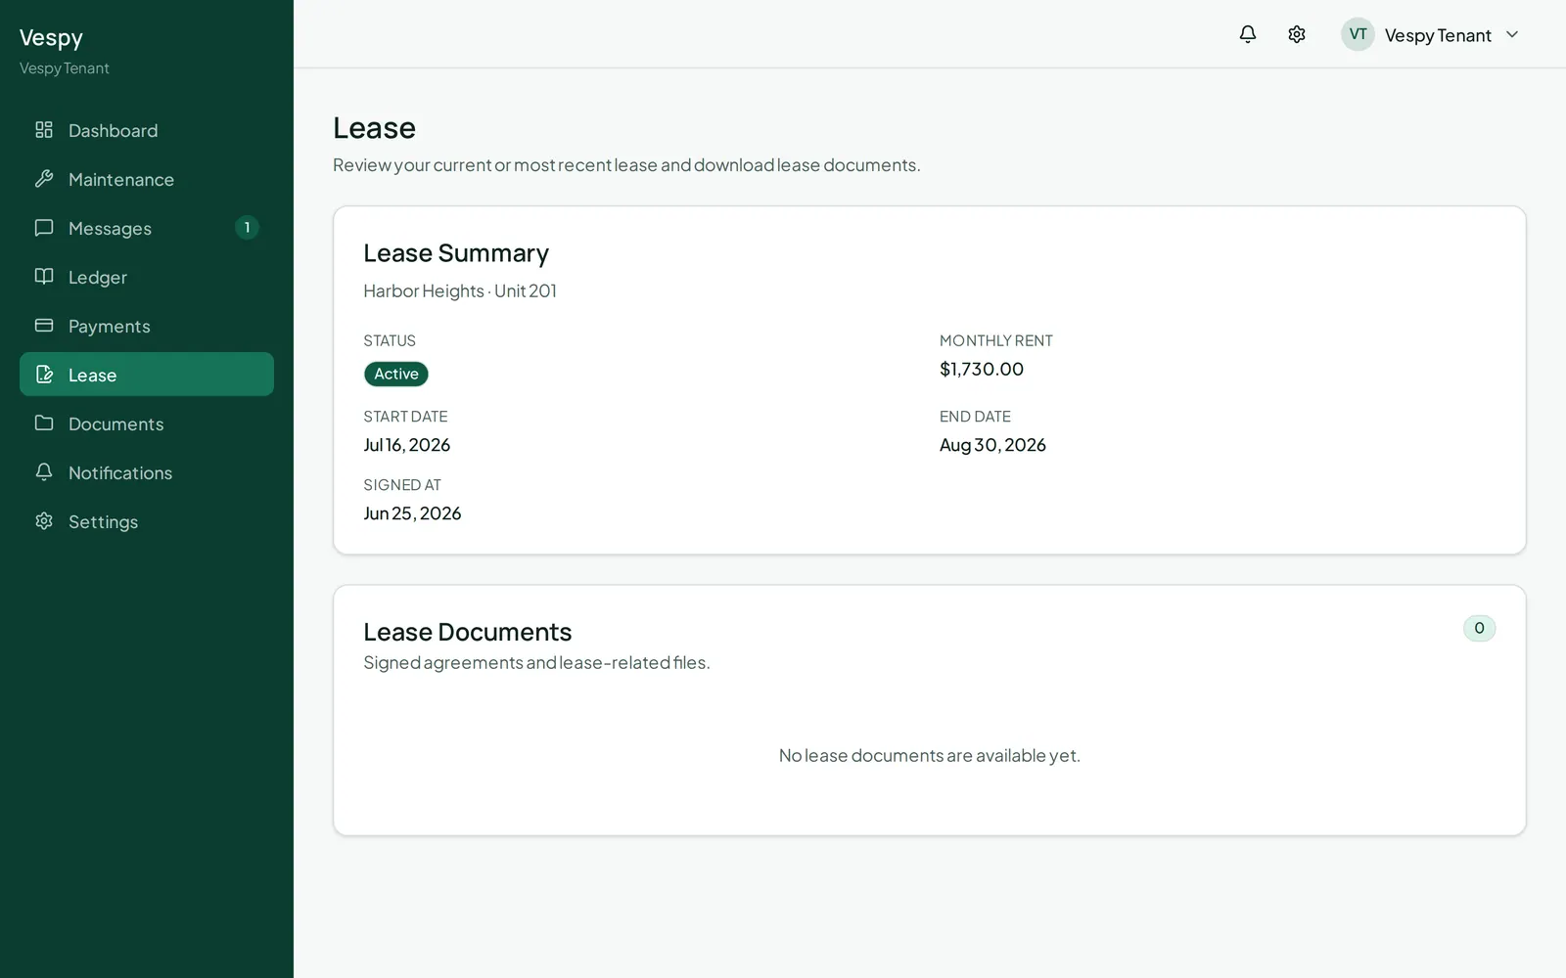The height and width of the screenshot is (978, 1566).
Task: Click the signed date Jun 25, 2026
Action: 412,513
